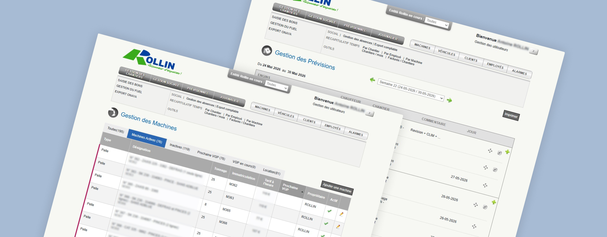
Task: Click Clients nav button in Prévisions window
Action: pyautogui.click(x=471, y=59)
